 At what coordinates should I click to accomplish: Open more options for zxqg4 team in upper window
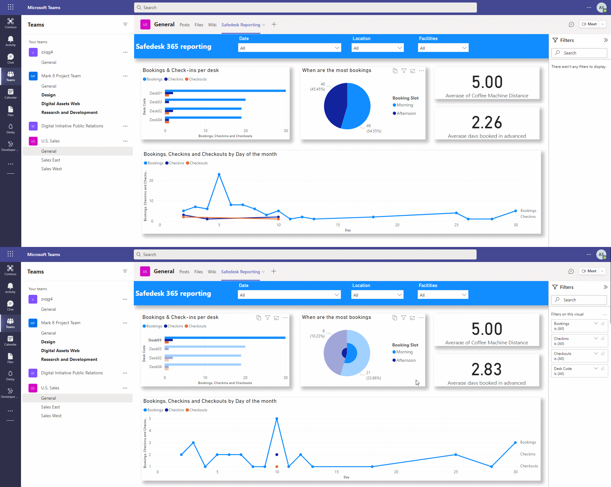125,52
